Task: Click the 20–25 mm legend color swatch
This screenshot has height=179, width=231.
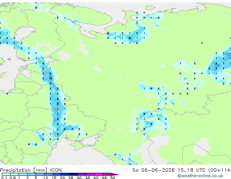Action: pyautogui.click(x=65, y=174)
